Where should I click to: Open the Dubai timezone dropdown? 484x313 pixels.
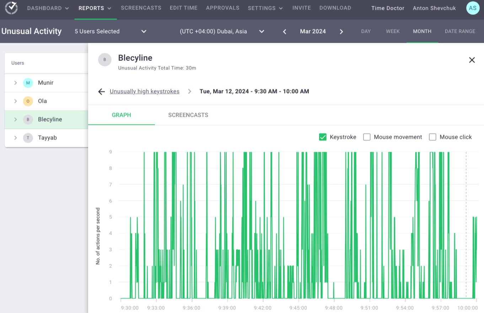click(x=262, y=31)
